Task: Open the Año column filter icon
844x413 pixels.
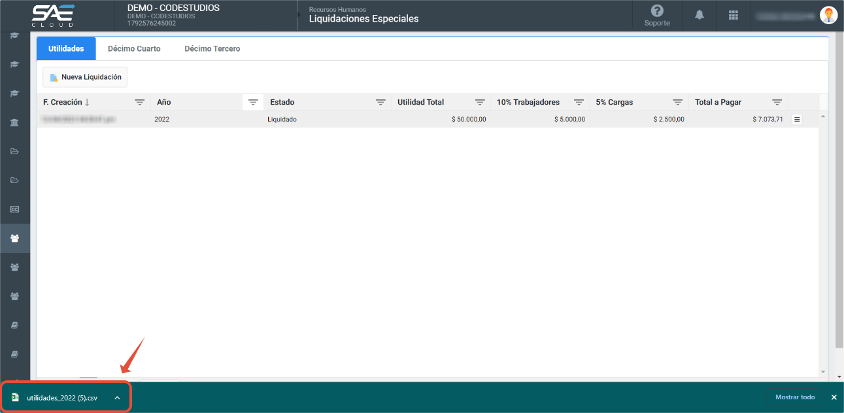Action: [253, 103]
